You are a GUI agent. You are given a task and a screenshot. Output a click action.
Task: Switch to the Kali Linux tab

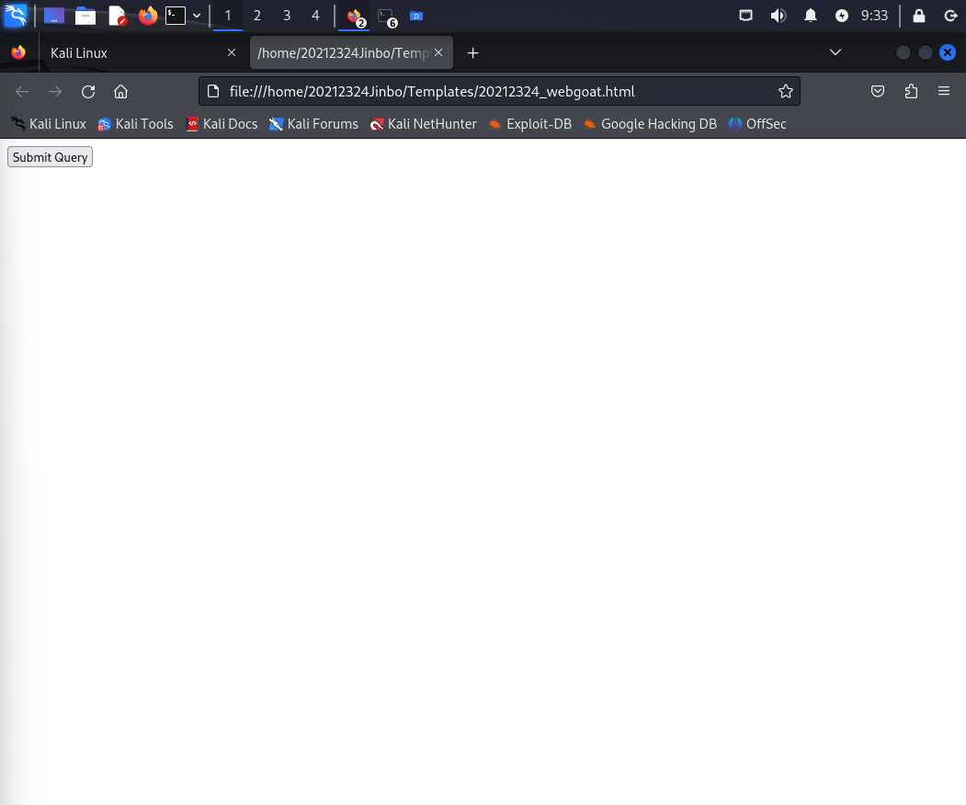click(x=143, y=53)
